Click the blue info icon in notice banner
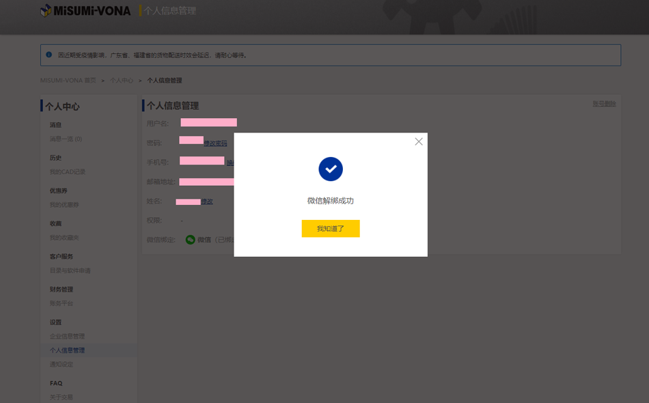Screen dimensions: 649x403 [x=49, y=55]
